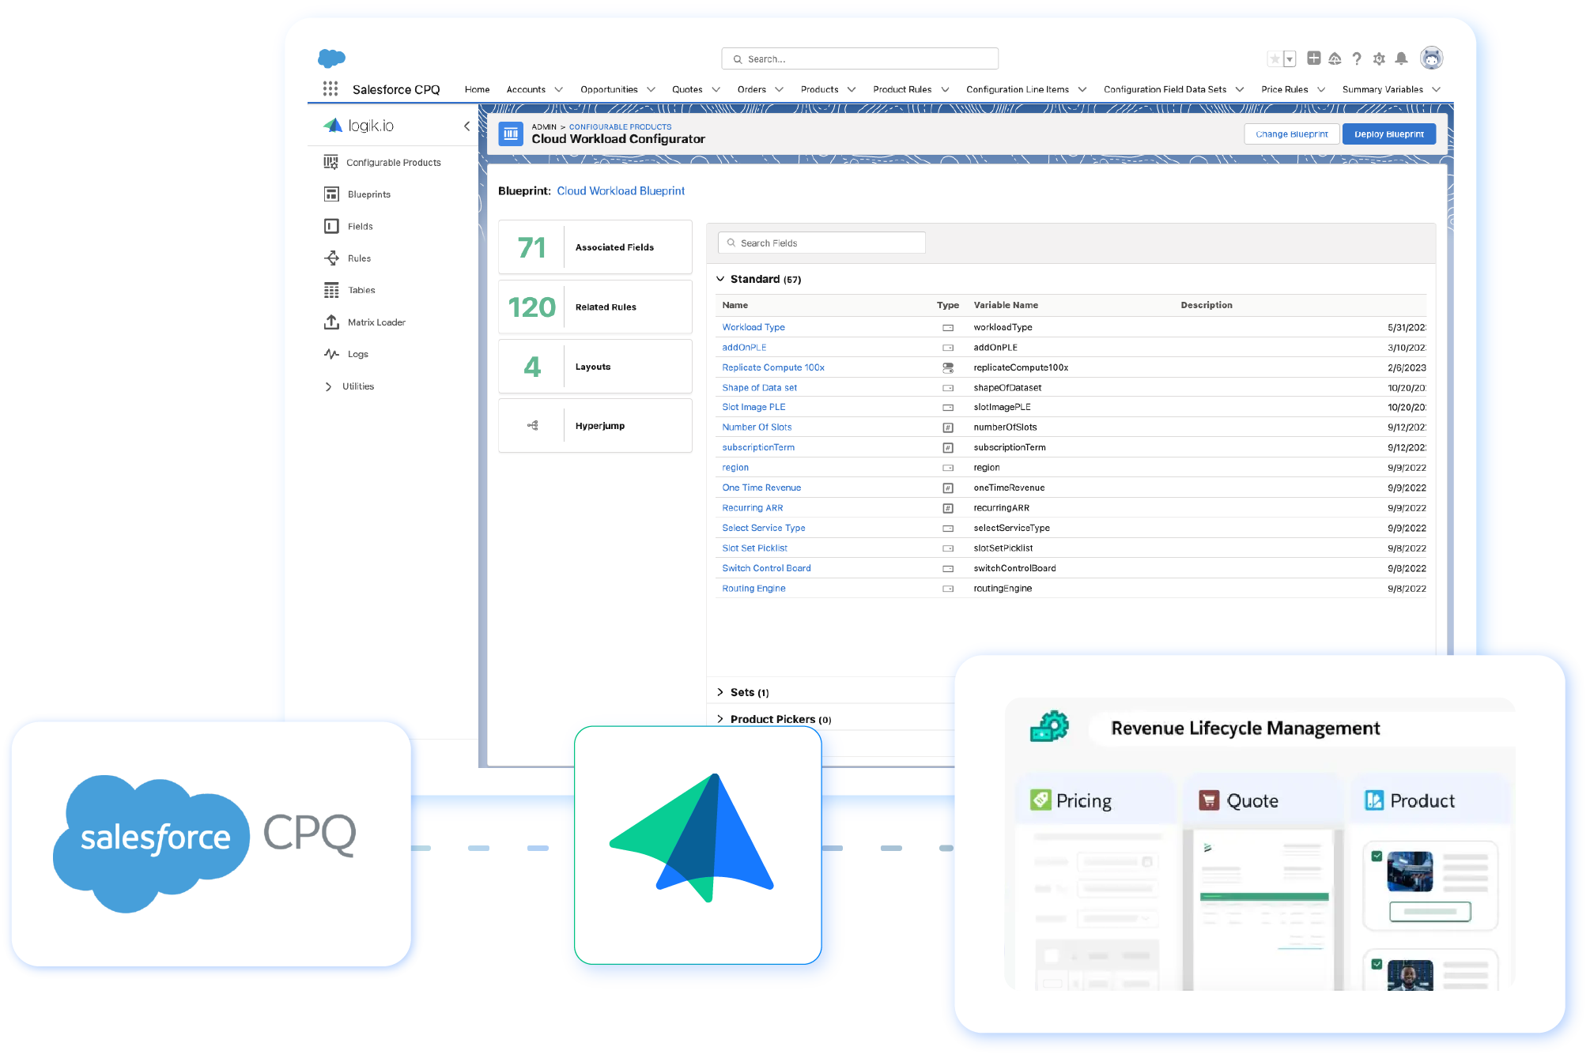This screenshot has height=1058, width=1590.
Task: Click the Pricing tag icon
Action: coord(1040,800)
